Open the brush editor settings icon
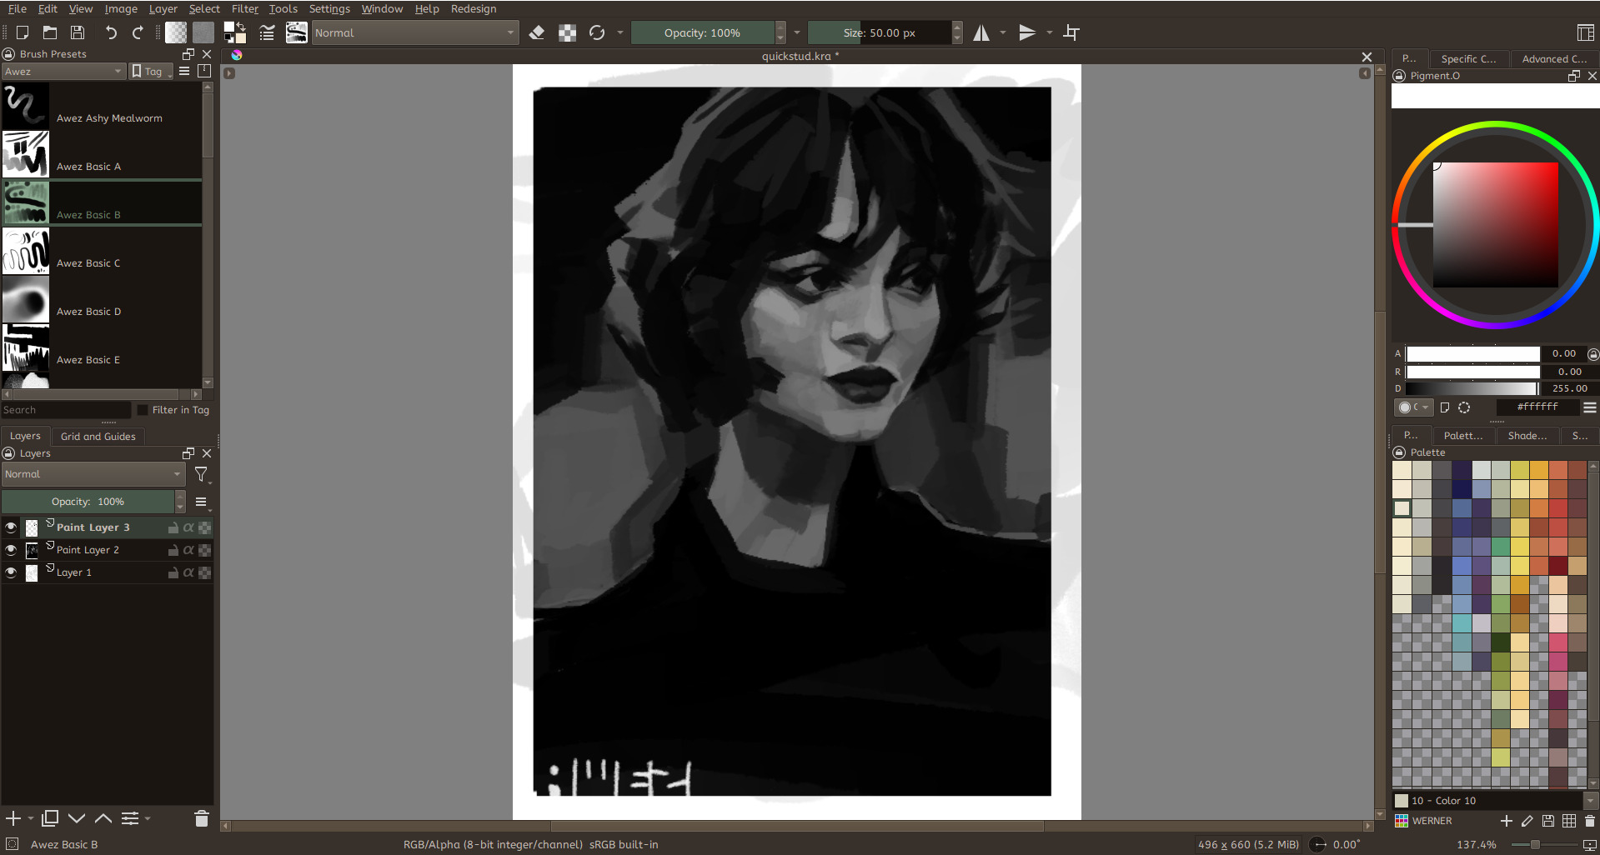The height and width of the screenshot is (855, 1600). point(267,32)
